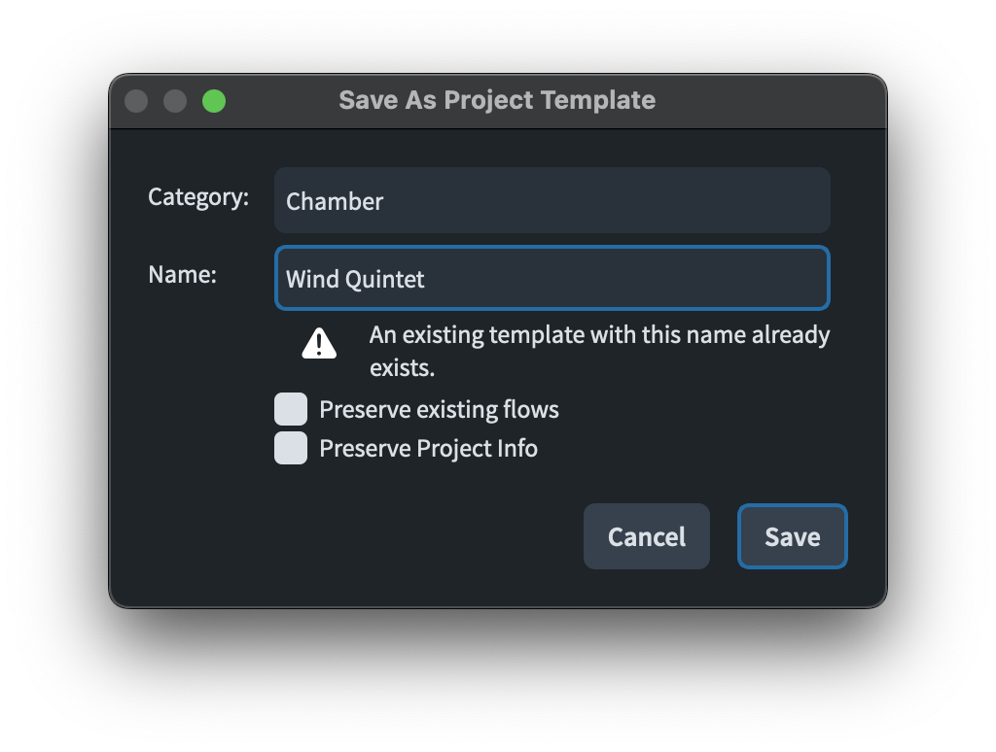Cancel the template dialog
This screenshot has width=996, height=752.
[x=646, y=536]
